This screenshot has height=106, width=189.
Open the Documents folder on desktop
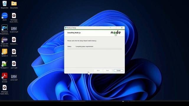[x=14, y=5]
